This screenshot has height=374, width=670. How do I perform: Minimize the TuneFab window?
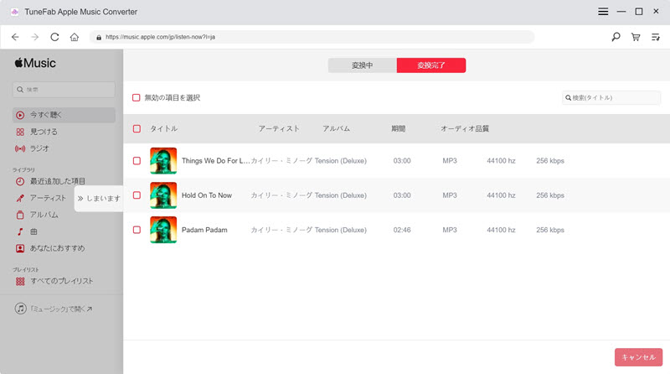621,12
